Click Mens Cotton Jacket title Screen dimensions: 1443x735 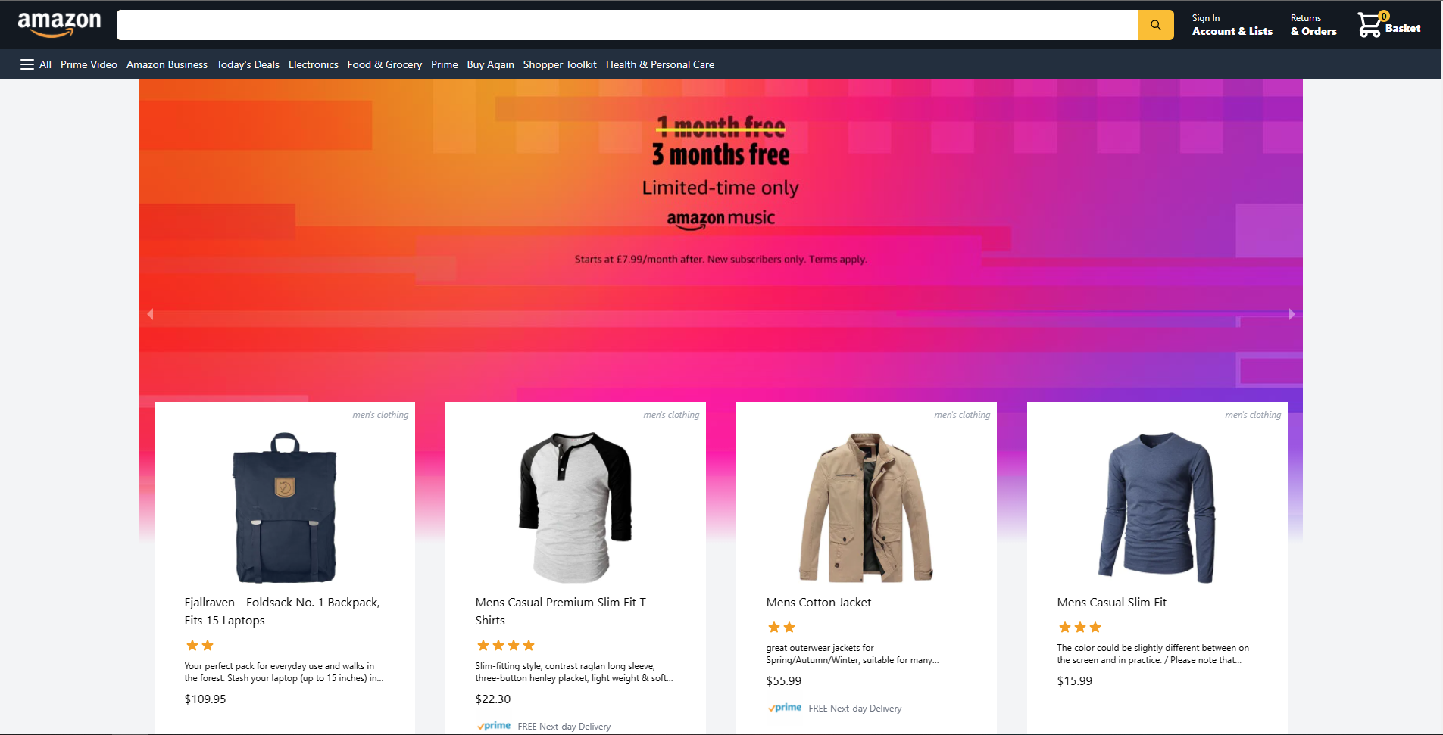(x=818, y=603)
